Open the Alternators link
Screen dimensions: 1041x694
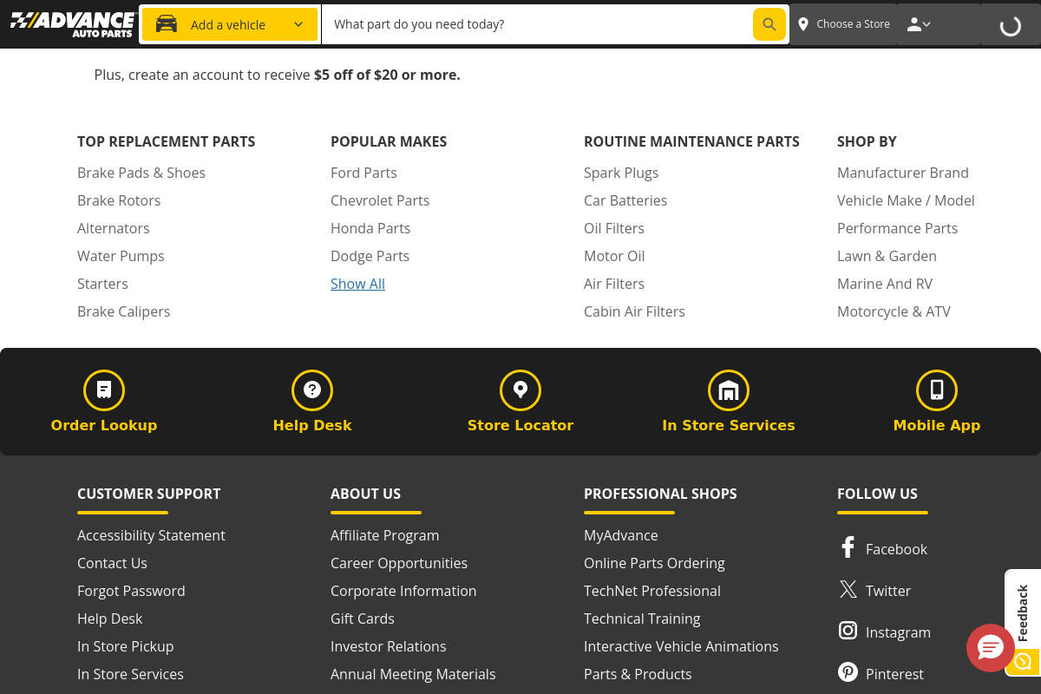click(x=114, y=228)
